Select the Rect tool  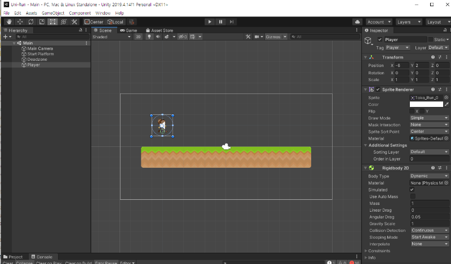(52, 22)
